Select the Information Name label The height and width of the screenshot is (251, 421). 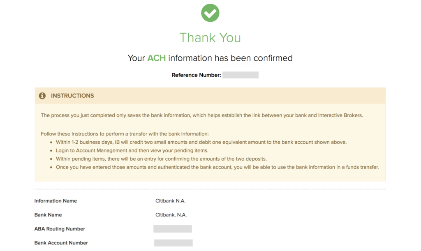[x=56, y=201]
